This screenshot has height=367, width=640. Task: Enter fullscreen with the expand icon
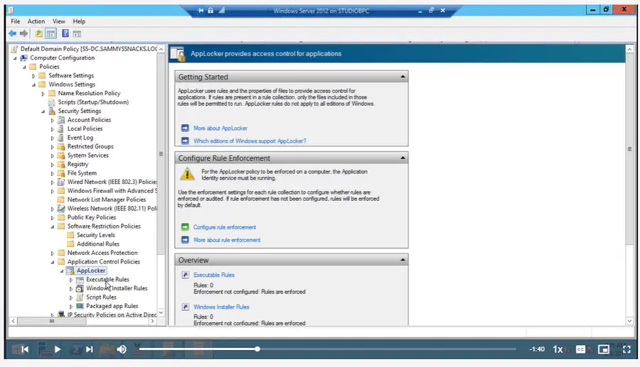point(627,349)
